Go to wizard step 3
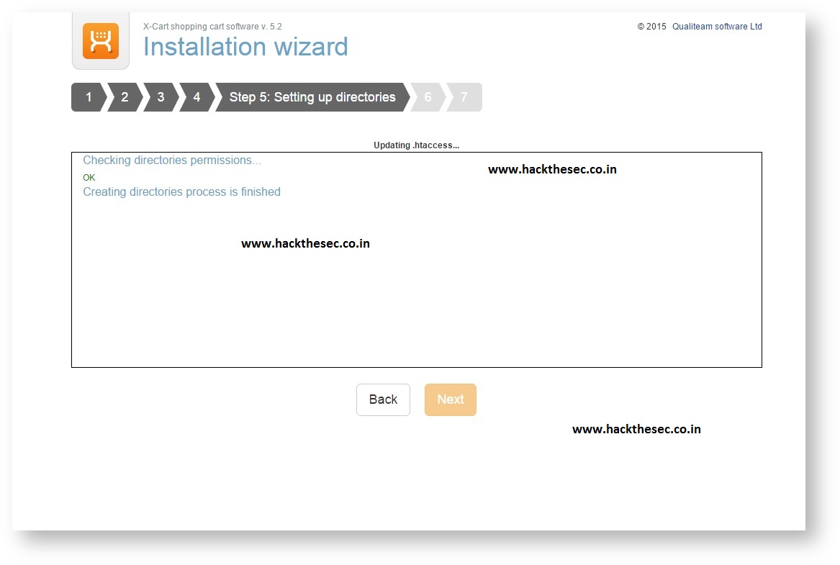The width and height of the screenshot is (840, 565). click(x=161, y=97)
